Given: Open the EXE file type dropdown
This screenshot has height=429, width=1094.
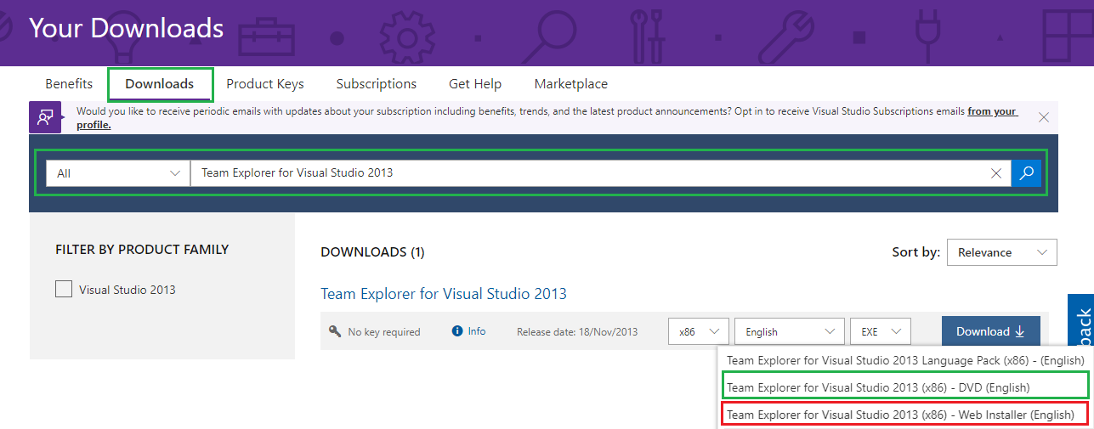Looking at the screenshot, I should (x=881, y=331).
